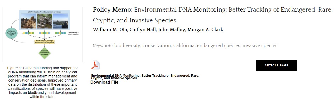Image resolution: width=334 pixels, height=106 pixels.
Task: Click the coastal ocean photo
Action: [61, 21]
